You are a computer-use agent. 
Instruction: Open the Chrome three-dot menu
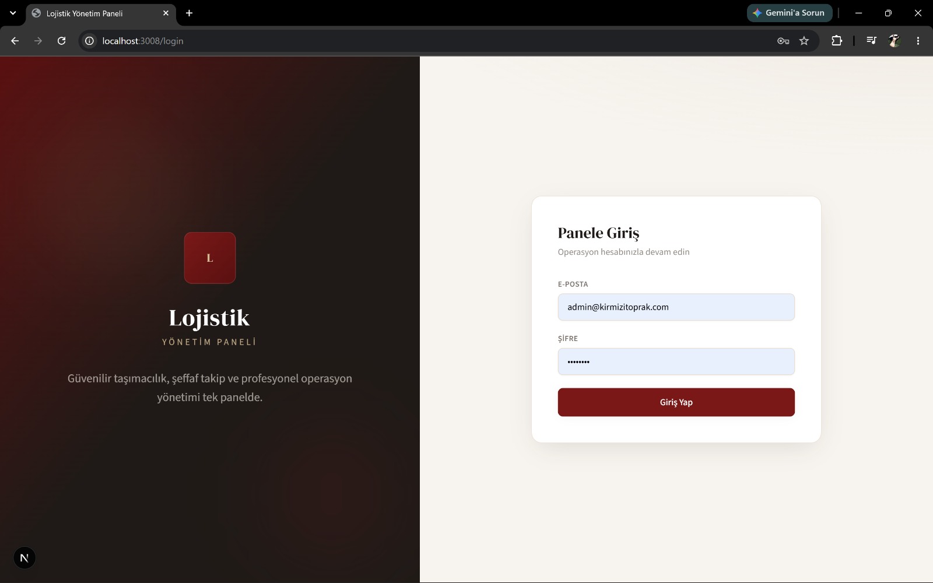tap(918, 41)
